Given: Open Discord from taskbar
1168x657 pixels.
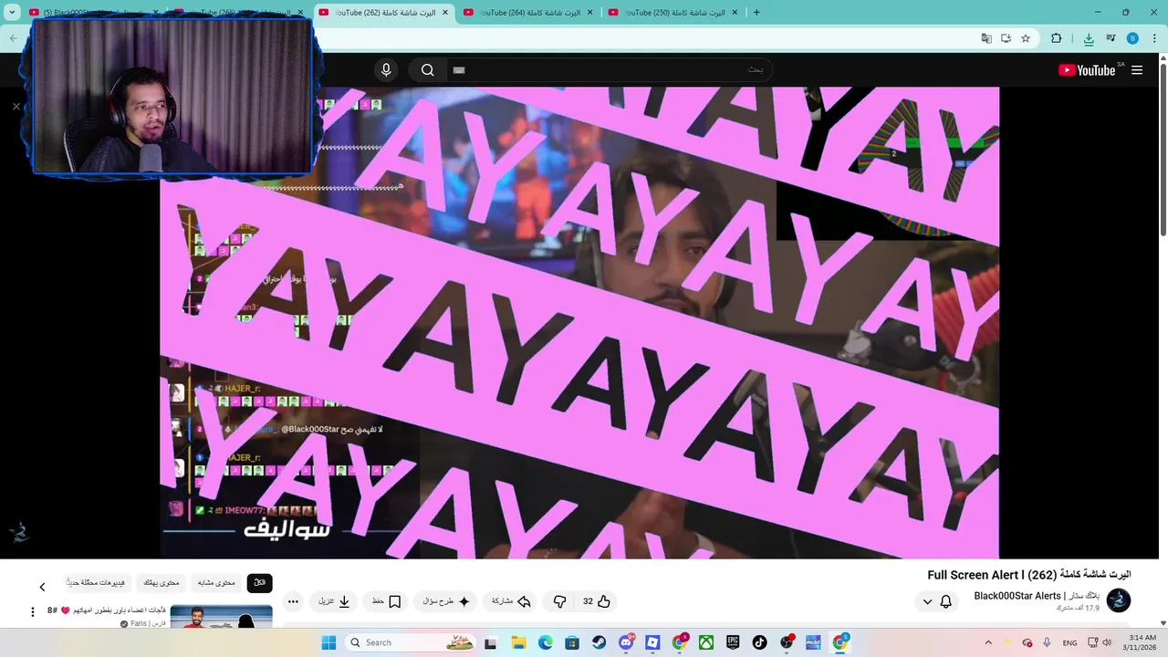Looking at the screenshot, I should coord(626,642).
